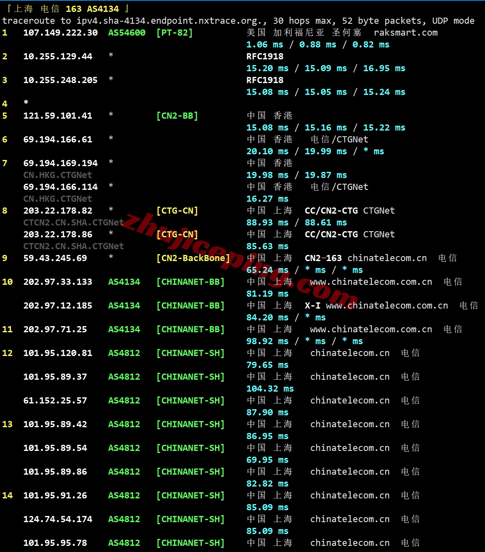Click the [CN2-BB] tag on hop 5

(177, 116)
